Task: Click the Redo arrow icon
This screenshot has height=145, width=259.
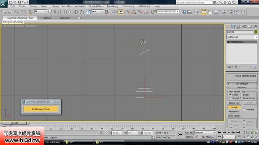Action: tap(11, 12)
